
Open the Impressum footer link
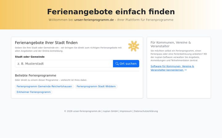click(126, 111)
